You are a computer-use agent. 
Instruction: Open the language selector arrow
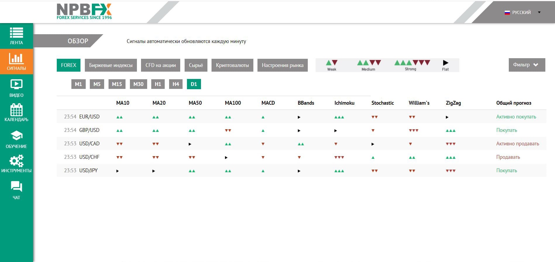(539, 12)
